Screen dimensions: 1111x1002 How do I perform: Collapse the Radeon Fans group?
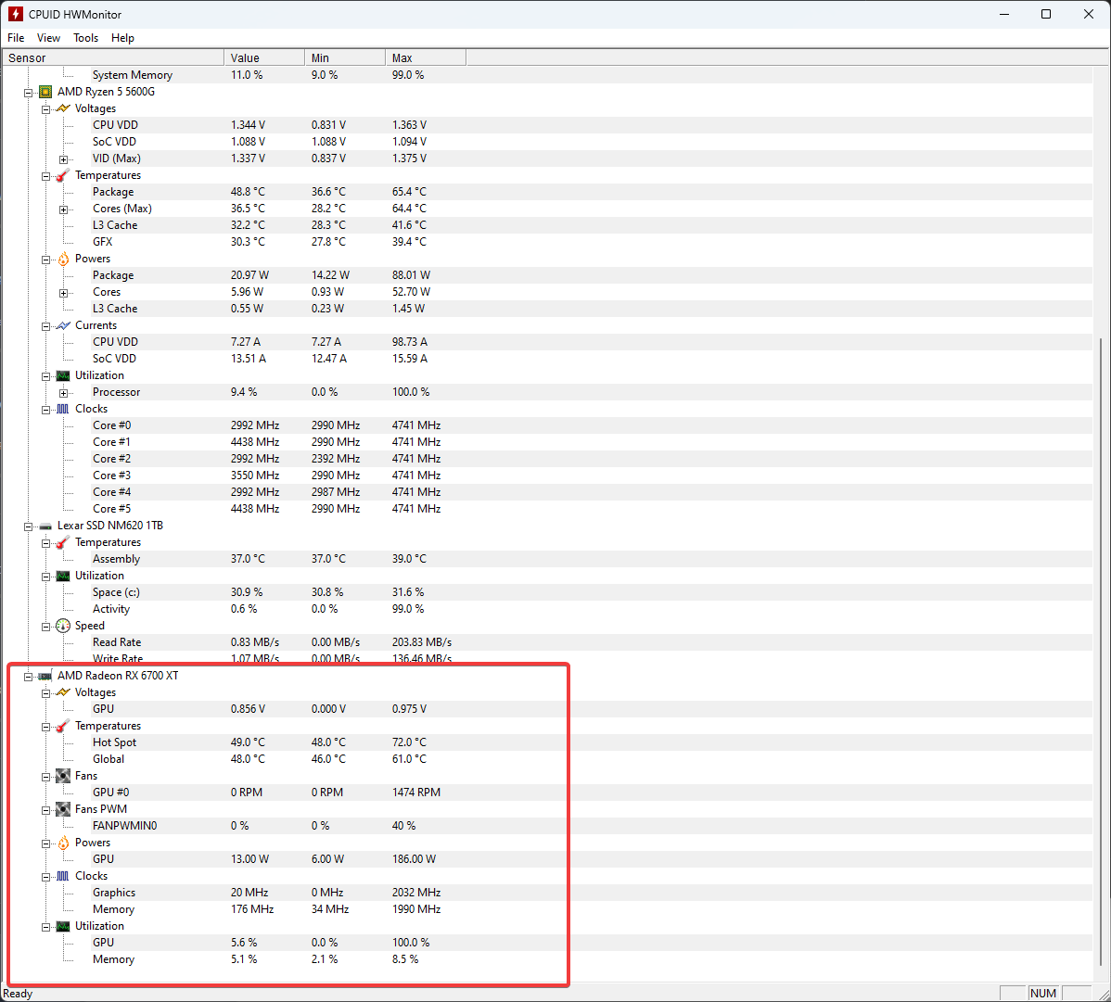(46, 776)
